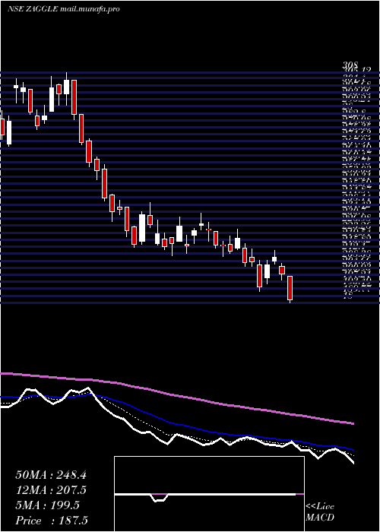Select the 5MA : 199.5 value
This screenshot has width=380, height=532.
click(47, 505)
